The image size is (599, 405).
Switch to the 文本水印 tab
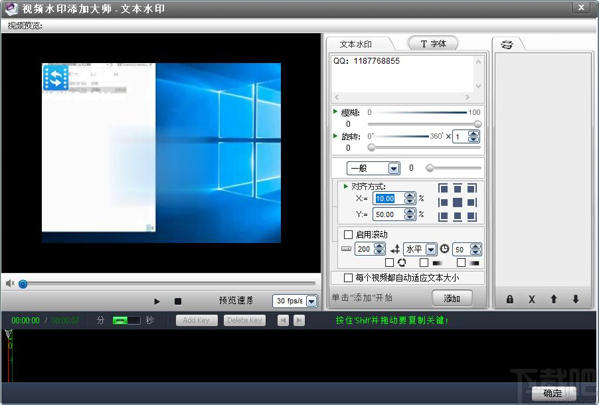[356, 44]
